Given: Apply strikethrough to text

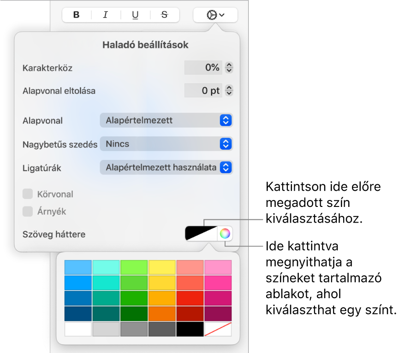Looking at the screenshot, I should [x=164, y=15].
